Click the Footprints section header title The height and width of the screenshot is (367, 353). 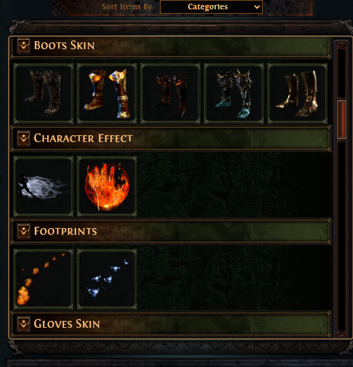(x=65, y=231)
